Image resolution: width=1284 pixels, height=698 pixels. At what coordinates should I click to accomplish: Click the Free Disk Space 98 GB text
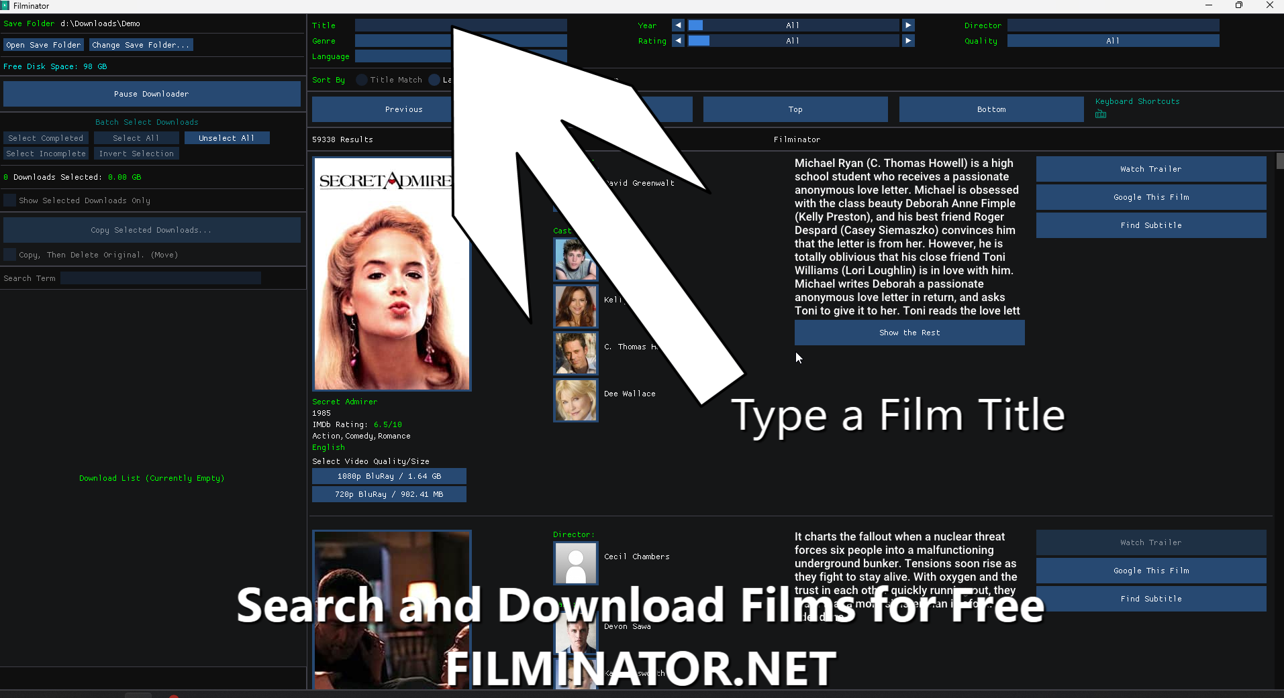[55, 66]
